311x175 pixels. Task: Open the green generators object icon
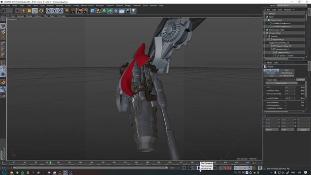pos(104,11)
